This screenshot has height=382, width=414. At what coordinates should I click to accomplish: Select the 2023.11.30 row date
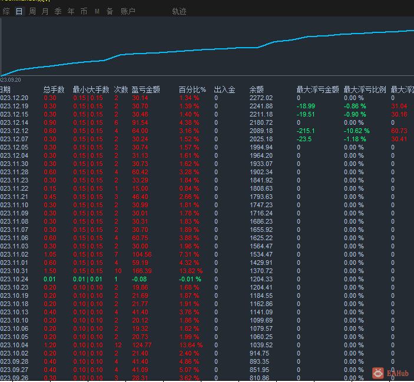click(14, 164)
